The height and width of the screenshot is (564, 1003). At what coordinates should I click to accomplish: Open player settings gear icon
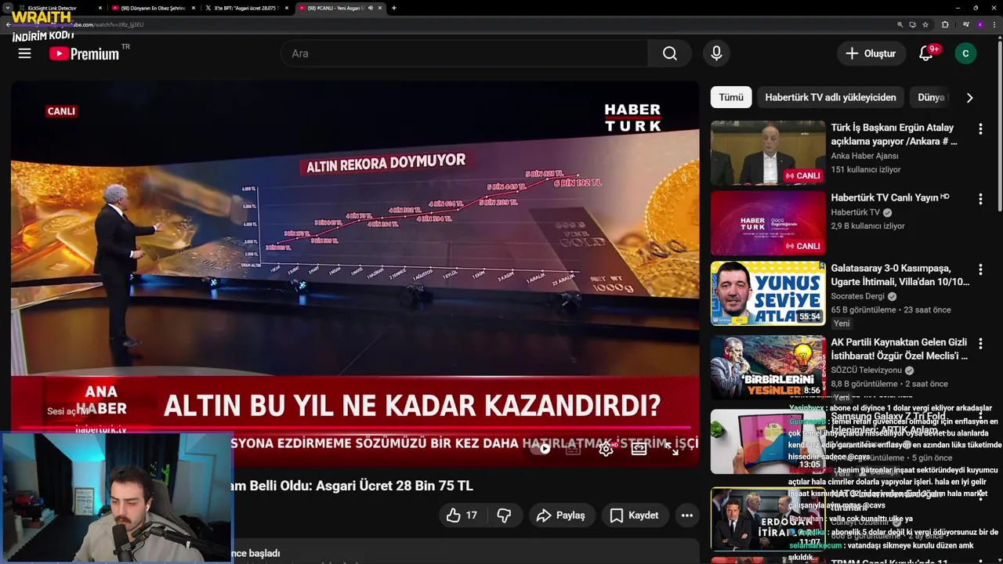pyautogui.click(x=606, y=449)
